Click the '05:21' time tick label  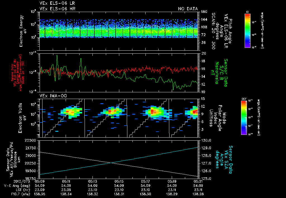tap(198, 181)
